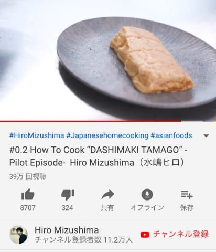The image size is (216, 252).
Task: Tap the thumbs-down dislike icon
Action: pyautogui.click(x=68, y=195)
